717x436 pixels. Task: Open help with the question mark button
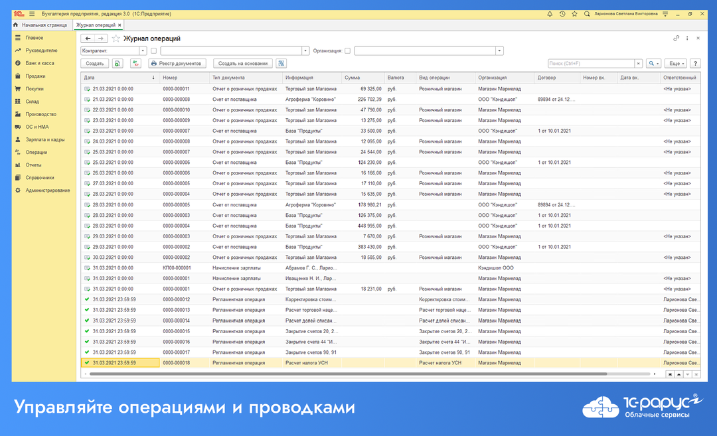696,62
